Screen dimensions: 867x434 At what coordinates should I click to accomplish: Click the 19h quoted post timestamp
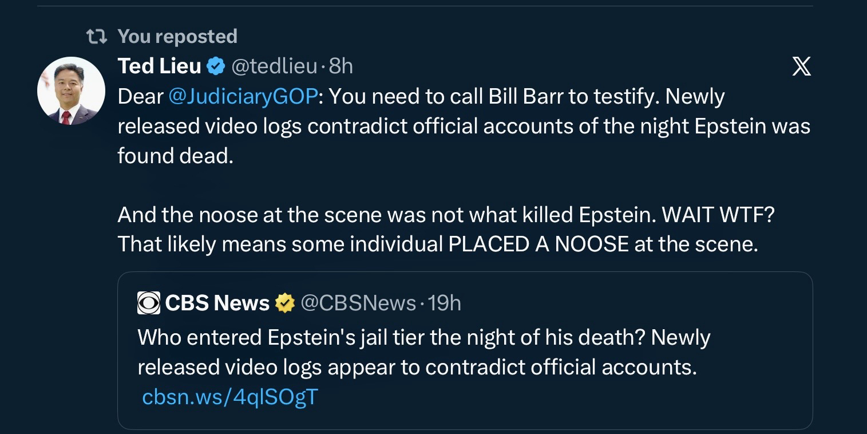444,303
